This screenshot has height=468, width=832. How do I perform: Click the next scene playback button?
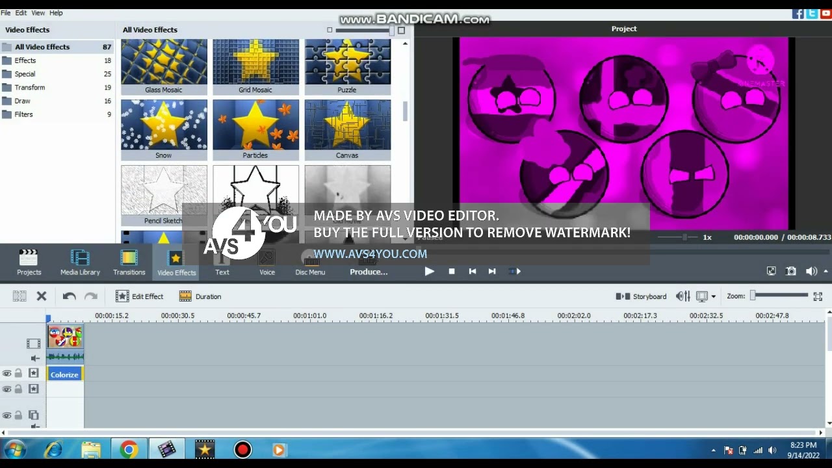click(515, 271)
